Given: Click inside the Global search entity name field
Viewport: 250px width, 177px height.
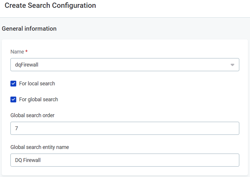Looking at the screenshot, I should tap(125, 160).
